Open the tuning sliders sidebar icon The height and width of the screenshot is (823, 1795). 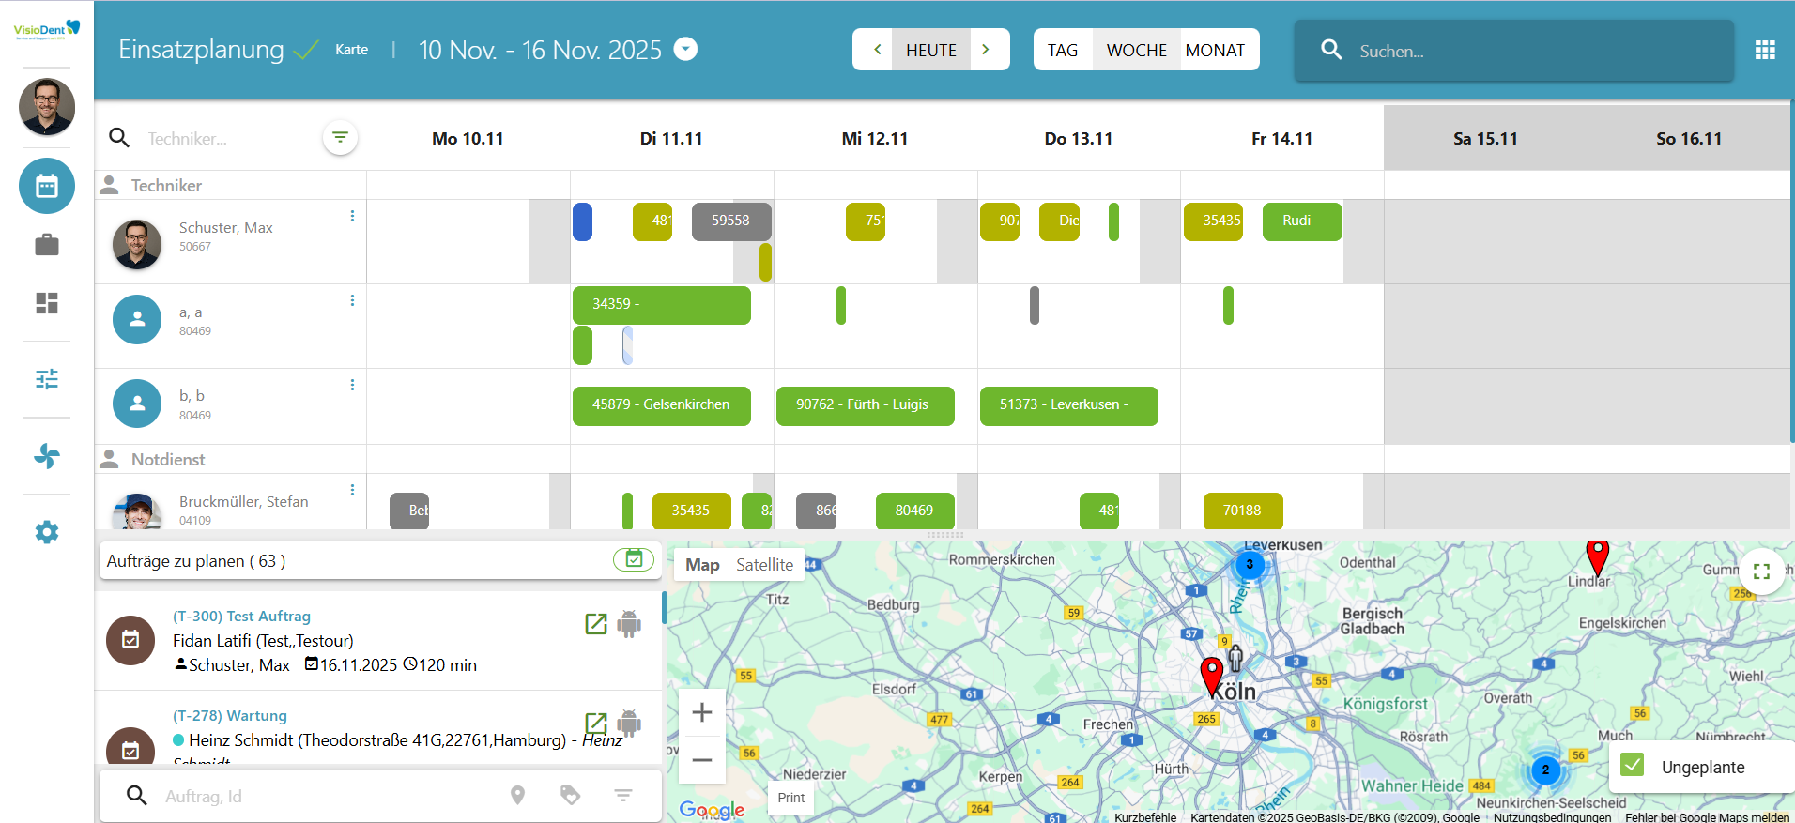pyautogui.click(x=47, y=379)
